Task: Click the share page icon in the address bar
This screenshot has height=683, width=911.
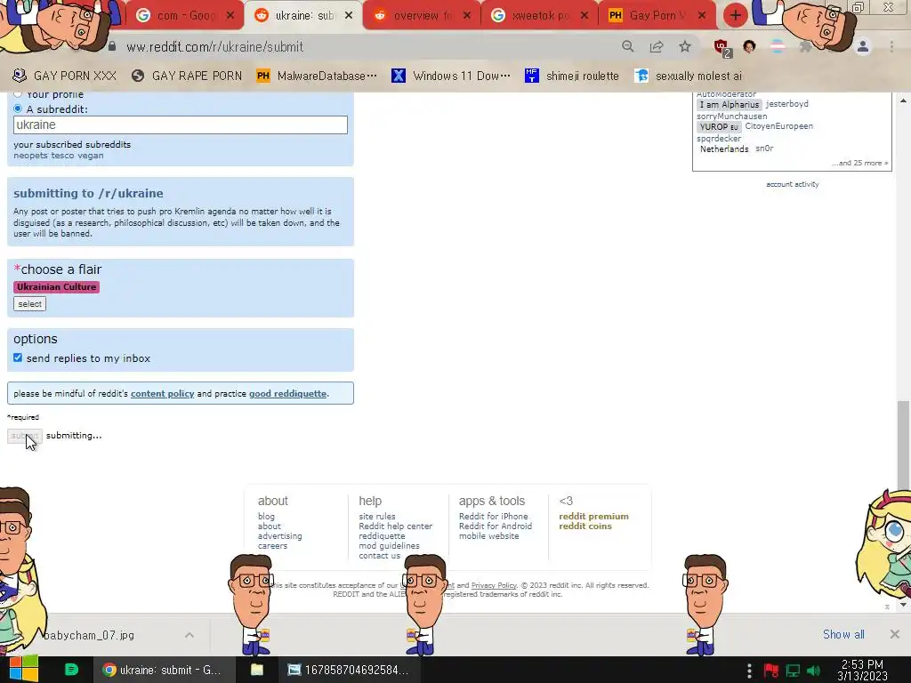Action: (x=657, y=46)
